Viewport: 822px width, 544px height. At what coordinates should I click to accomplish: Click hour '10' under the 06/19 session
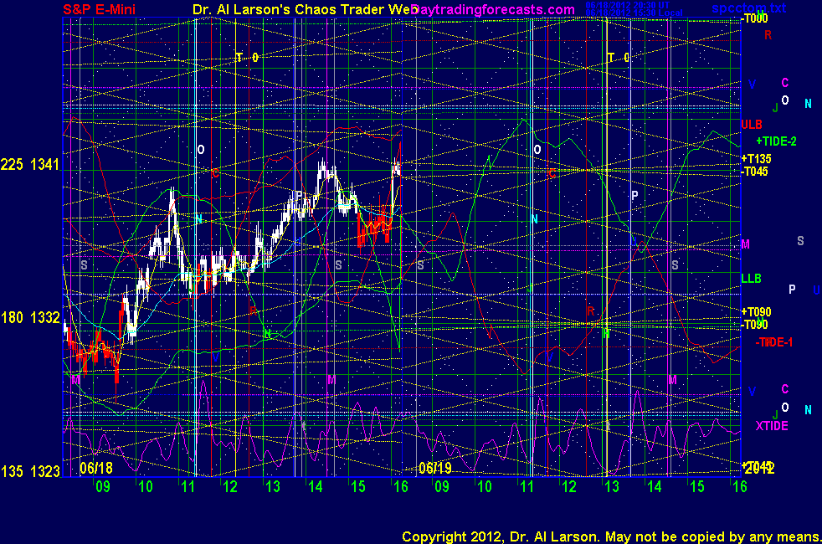point(485,487)
